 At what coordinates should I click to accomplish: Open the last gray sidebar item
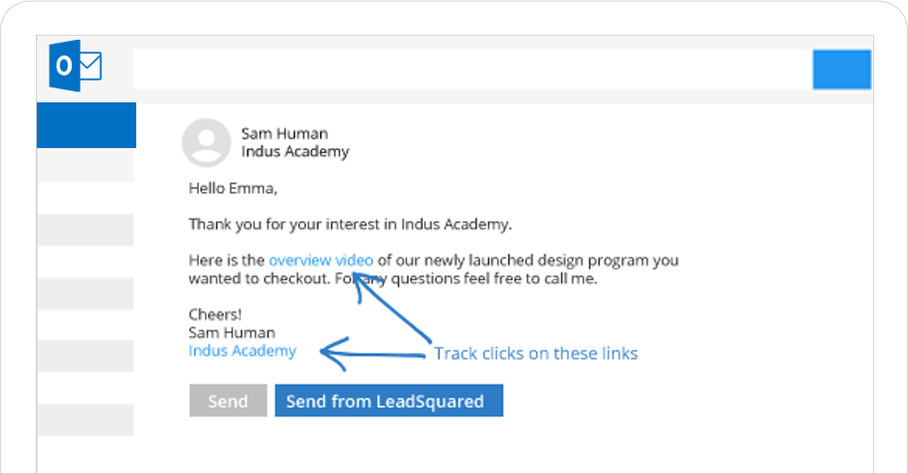(x=86, y=419)
